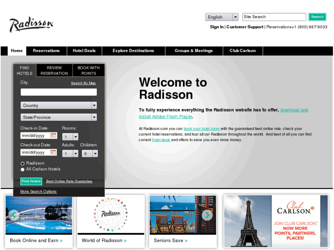Click the book your hotel room link
Screen dimensions: 334x250
pyautogui.click(x=202, y=129)
